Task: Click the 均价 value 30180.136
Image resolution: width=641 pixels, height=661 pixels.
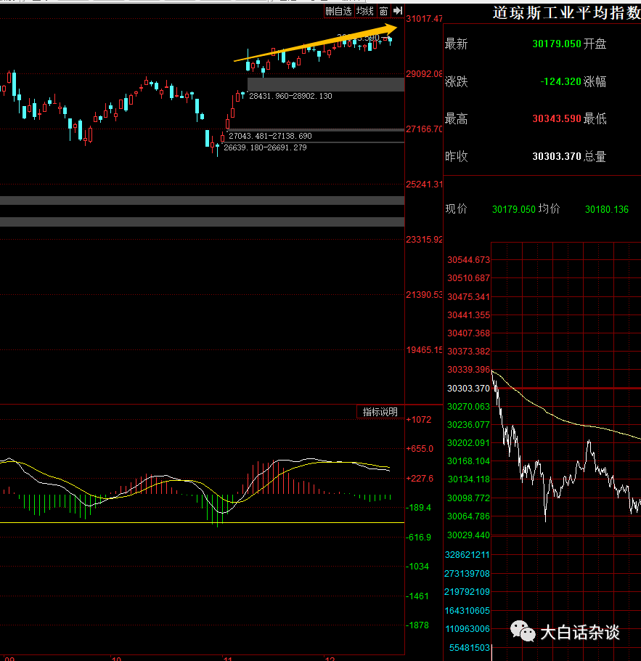Action: click(x=606, y=209)
